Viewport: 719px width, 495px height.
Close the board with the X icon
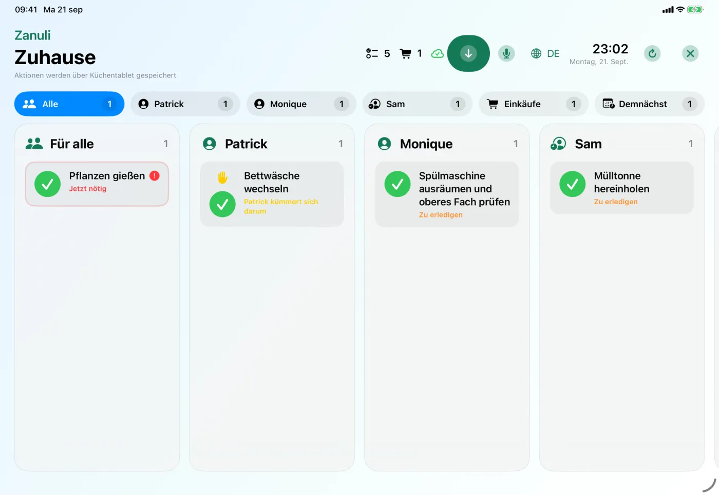click(x=690, y=53)
